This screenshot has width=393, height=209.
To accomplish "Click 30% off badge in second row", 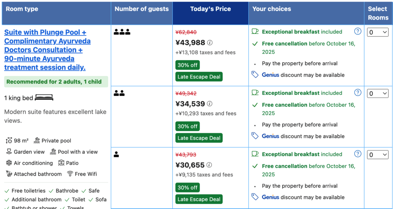I will click(x=187, y=126).
